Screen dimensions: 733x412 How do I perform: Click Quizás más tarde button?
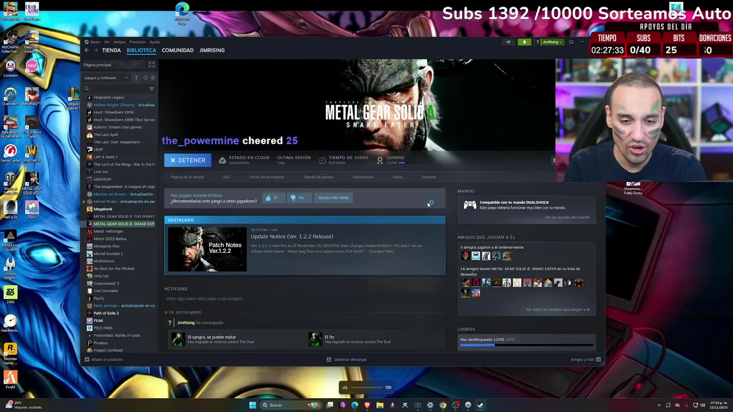[333, 198]
